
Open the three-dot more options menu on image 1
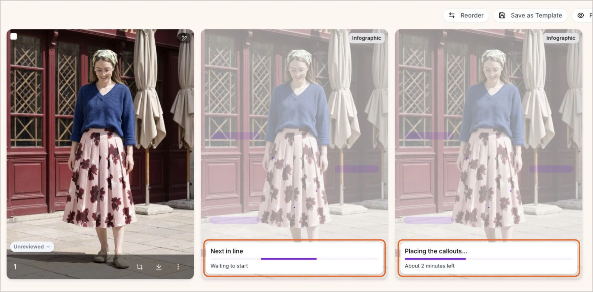[178, 267]
